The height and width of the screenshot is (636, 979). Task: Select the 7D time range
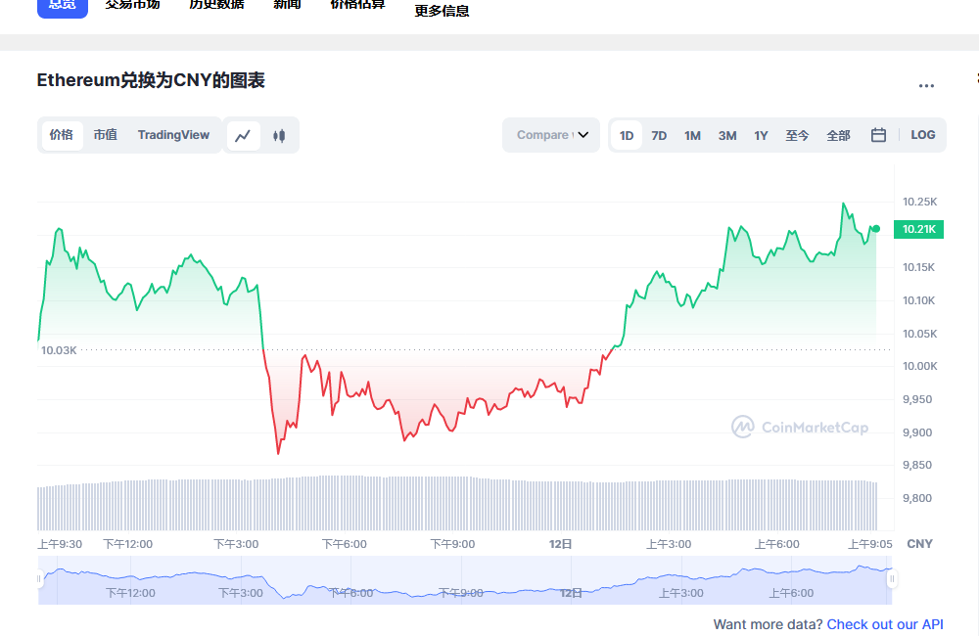[x=659, y=135]
